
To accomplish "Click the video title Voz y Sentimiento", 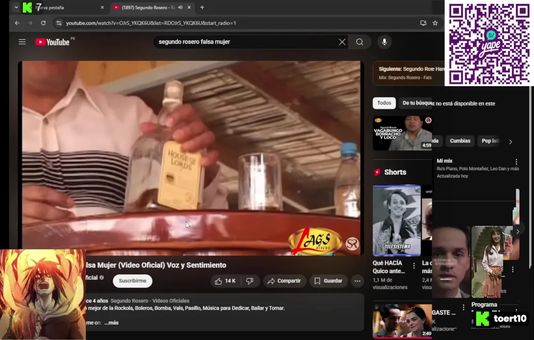I will tap(156, 265).
